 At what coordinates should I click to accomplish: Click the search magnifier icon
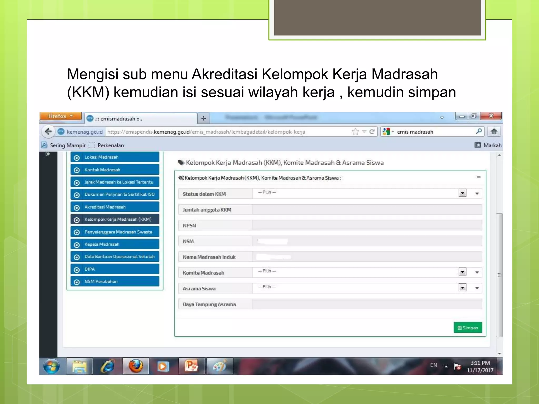click(x=479, y=131)
